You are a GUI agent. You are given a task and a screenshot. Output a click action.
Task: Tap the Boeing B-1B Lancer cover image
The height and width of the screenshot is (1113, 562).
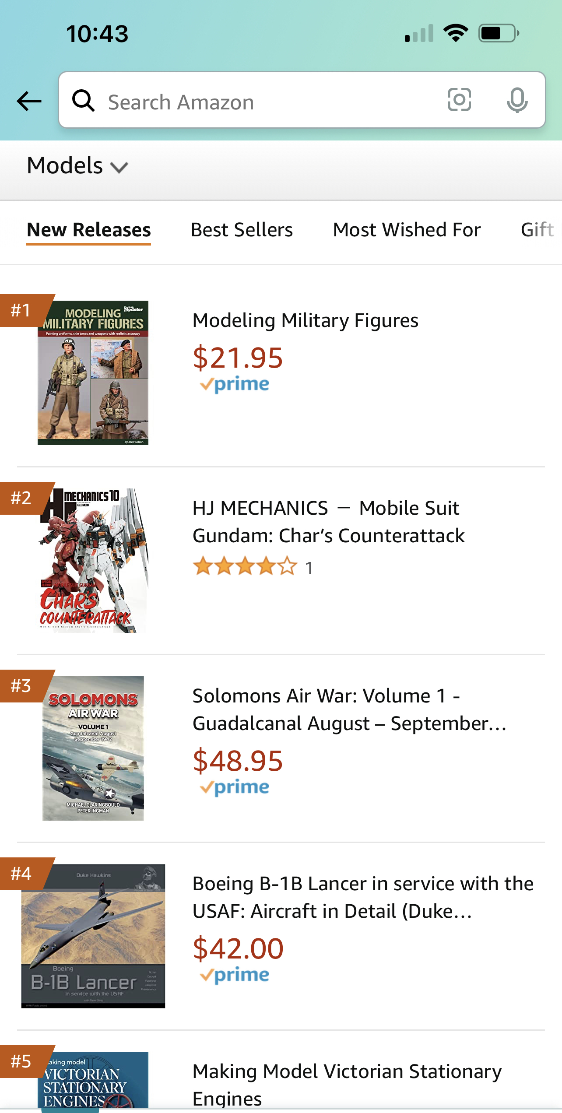pos(93,936)
